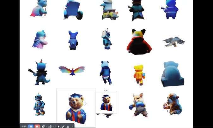Collapse the recording toolbar with the chevron
This screenshot has height=128, width=213.
[x=72, y=126]
